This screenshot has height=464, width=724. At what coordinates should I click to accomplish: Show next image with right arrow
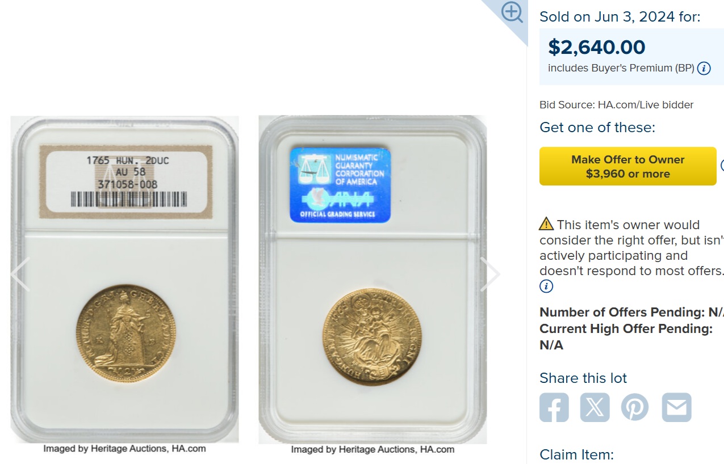pos(490,275)
